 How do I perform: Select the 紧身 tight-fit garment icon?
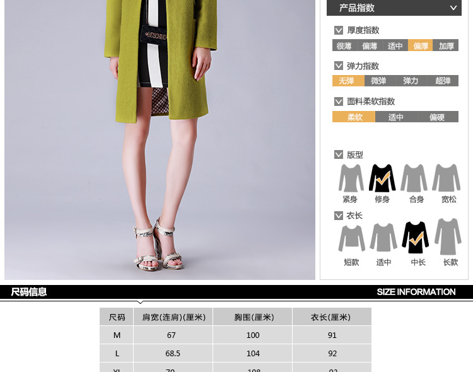351,178
